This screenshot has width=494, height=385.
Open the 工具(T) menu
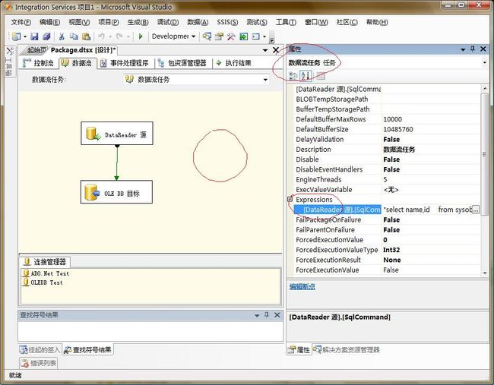coord(286,22)
